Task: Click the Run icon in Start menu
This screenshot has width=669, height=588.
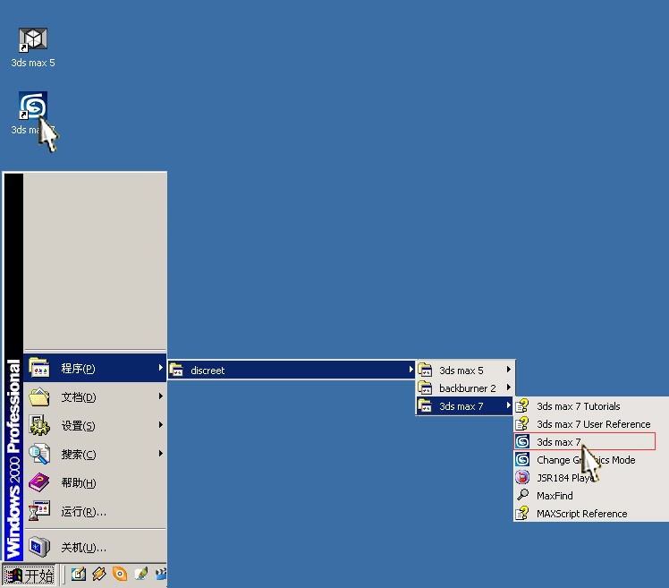Action: pos(39,511)
